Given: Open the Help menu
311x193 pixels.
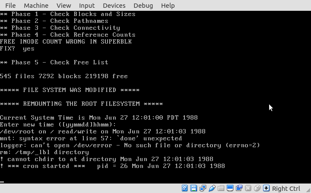Looking at the screenshot, I should click(168, 6).
